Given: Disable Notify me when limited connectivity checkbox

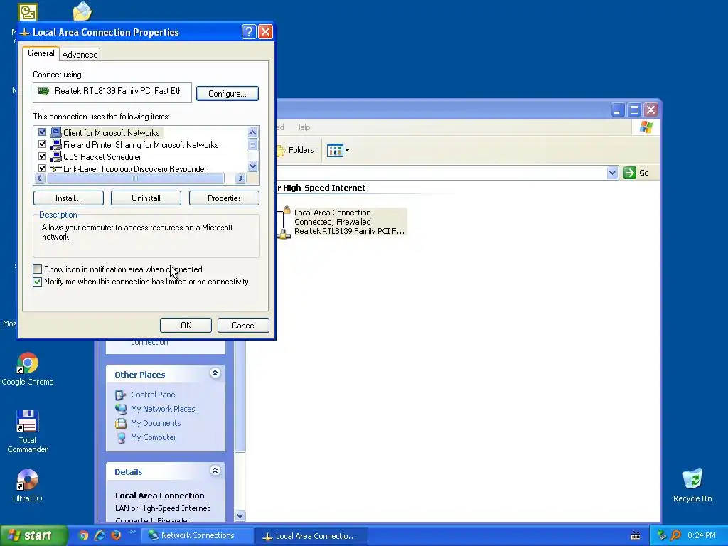Looking at the screenshot, I should click(38, 282).
